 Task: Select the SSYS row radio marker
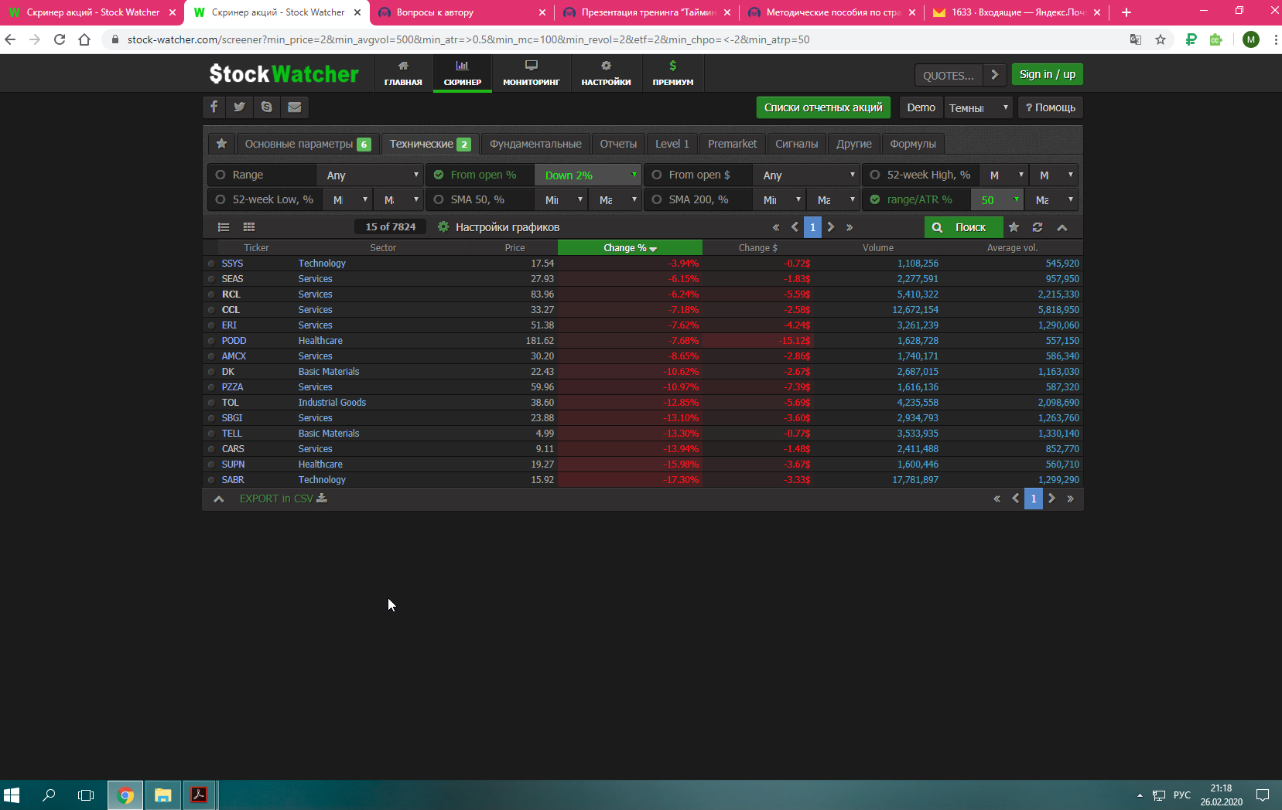[211, 264]
